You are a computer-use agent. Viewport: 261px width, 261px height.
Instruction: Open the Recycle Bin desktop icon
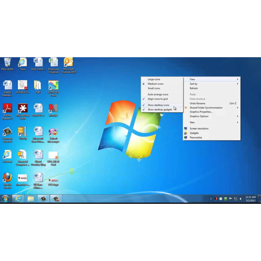(x=7, y=64)
